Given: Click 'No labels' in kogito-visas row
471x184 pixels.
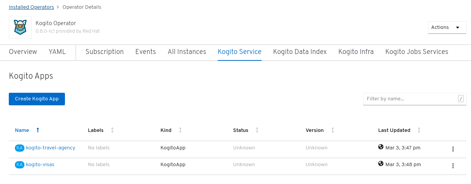Looking at the screenshot, I should (x=99, y=165).
